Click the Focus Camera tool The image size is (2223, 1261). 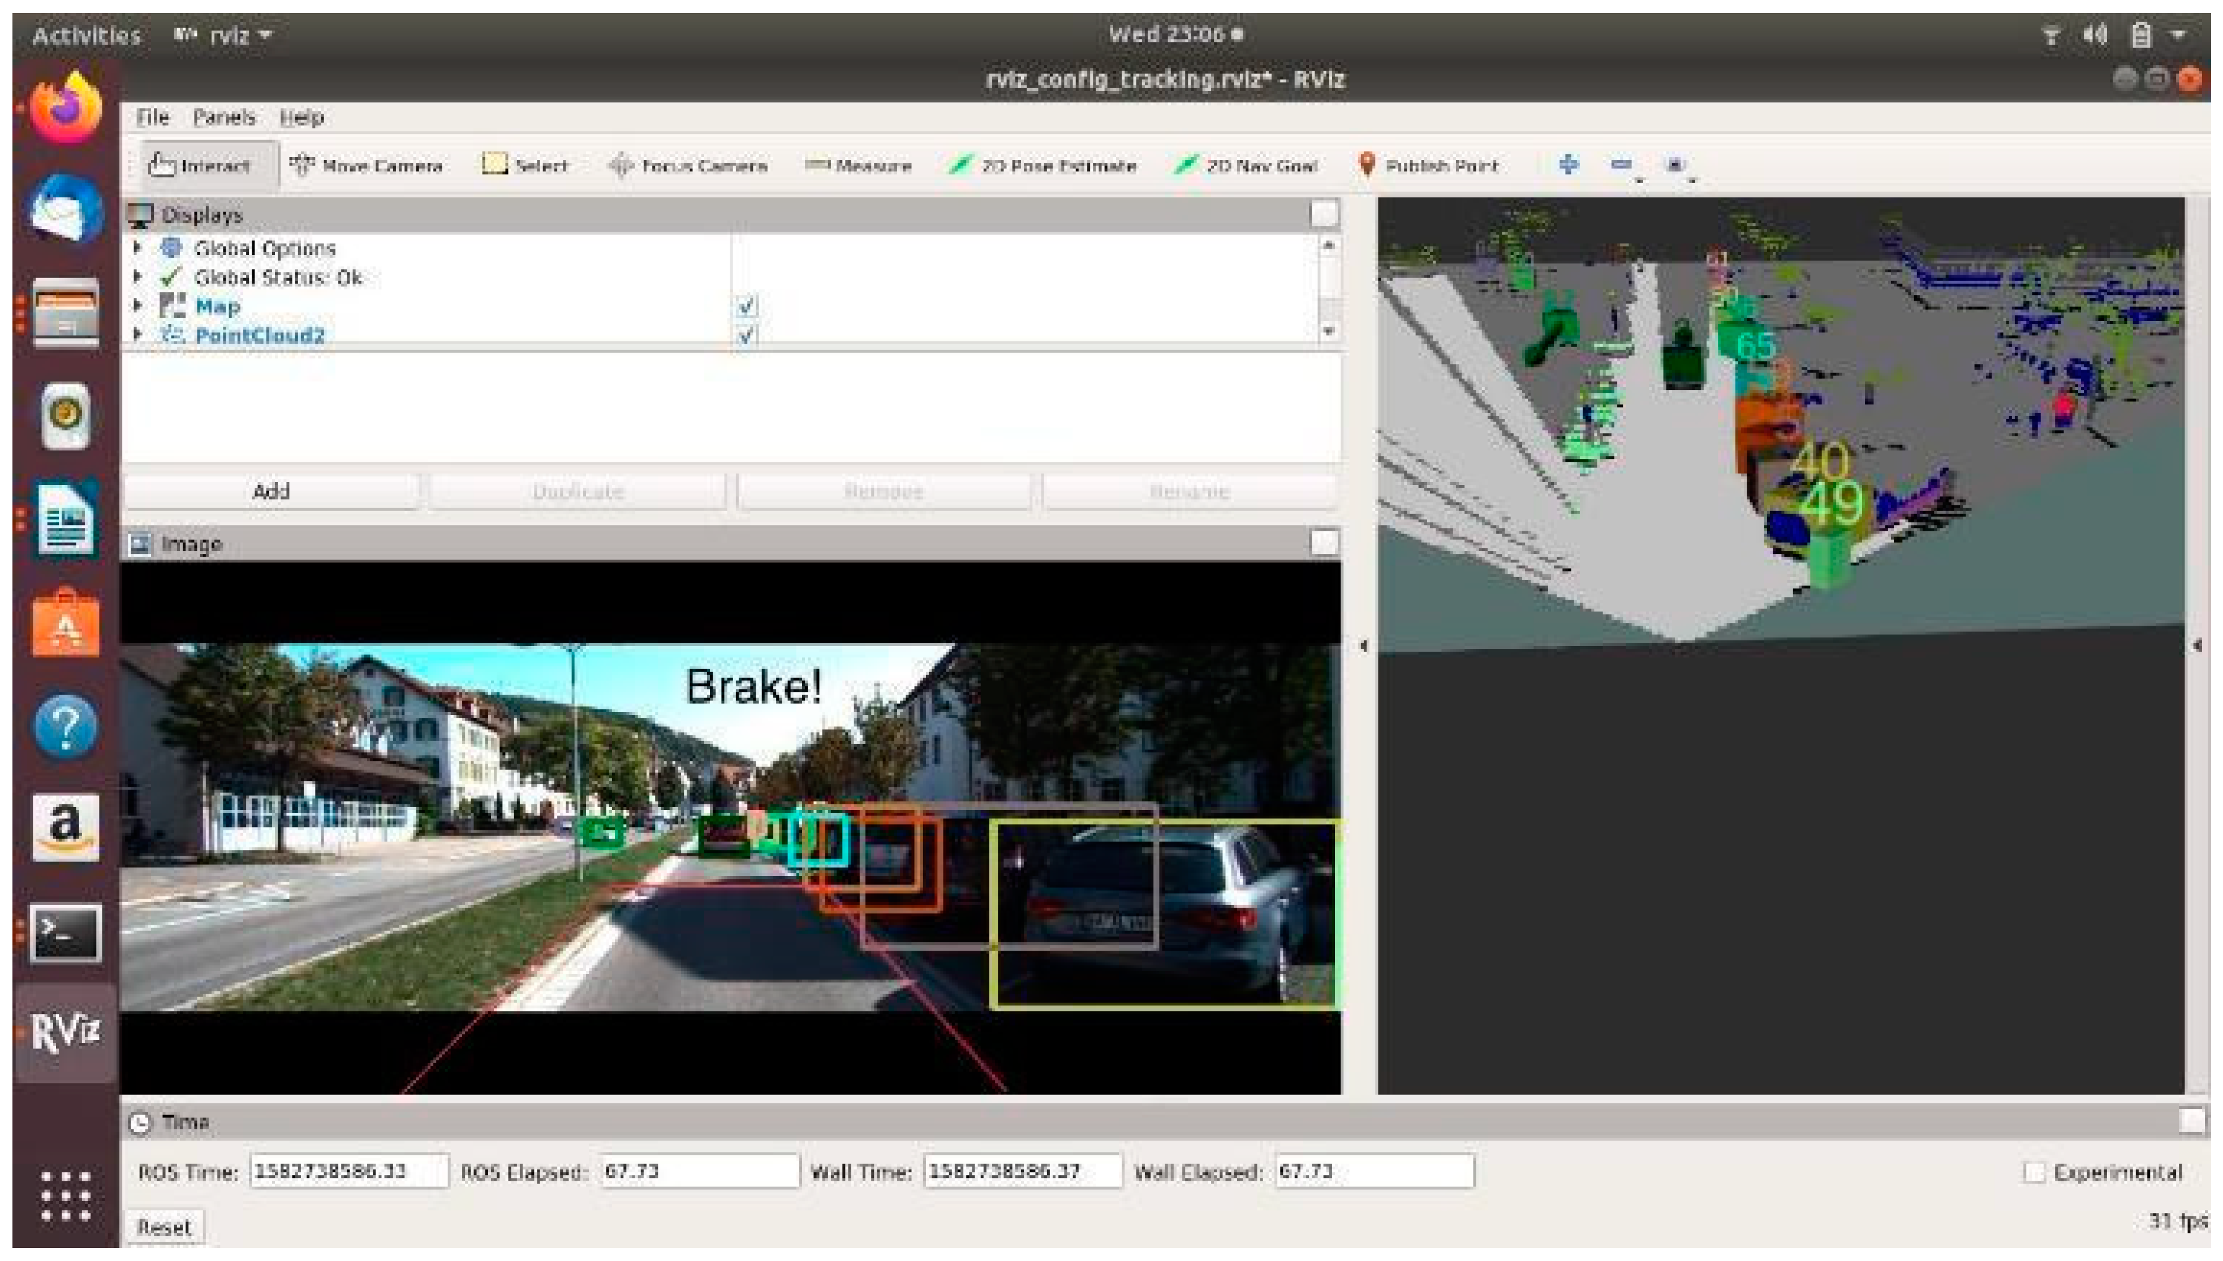click(x=688, y=166)
